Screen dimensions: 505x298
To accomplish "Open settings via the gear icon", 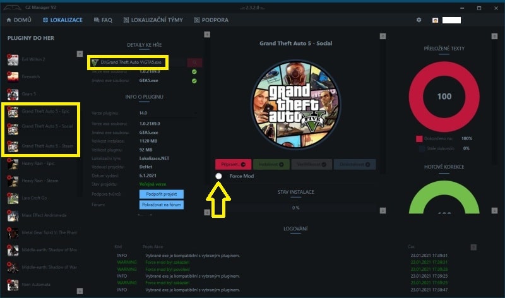I will point(419,20).
